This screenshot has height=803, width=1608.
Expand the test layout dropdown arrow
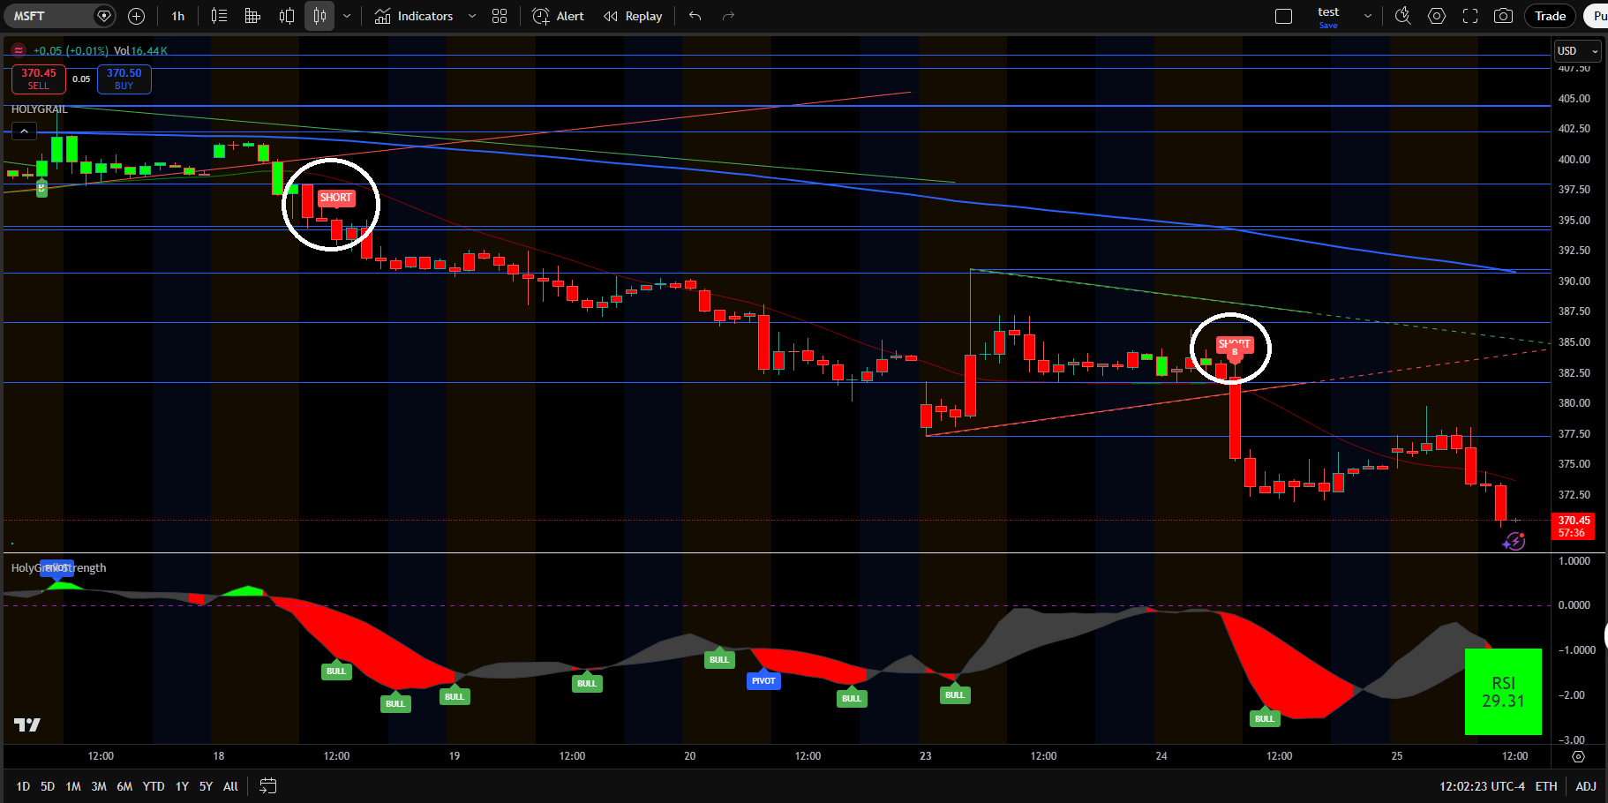(x=1368, y=16)
